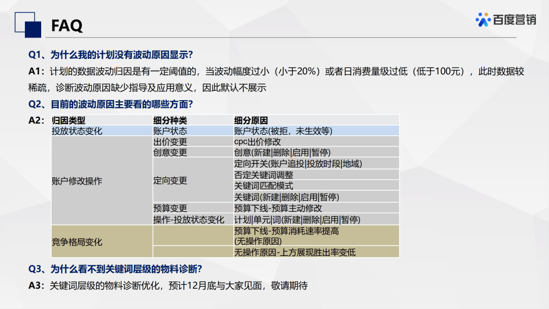Select the FAQ slide title
This screenshot has width=549, height=309.
point(67,25)
